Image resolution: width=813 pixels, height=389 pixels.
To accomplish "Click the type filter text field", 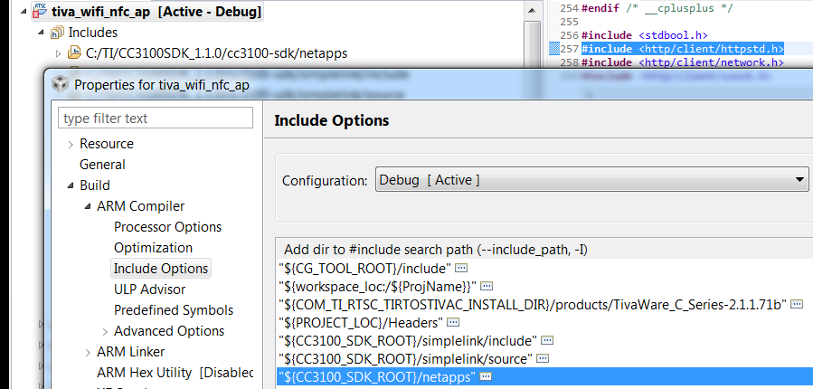I will point(156,119).
